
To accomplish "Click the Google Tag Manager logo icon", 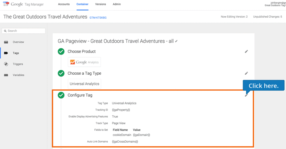I will pyautogui.click(x=6, y=4).
